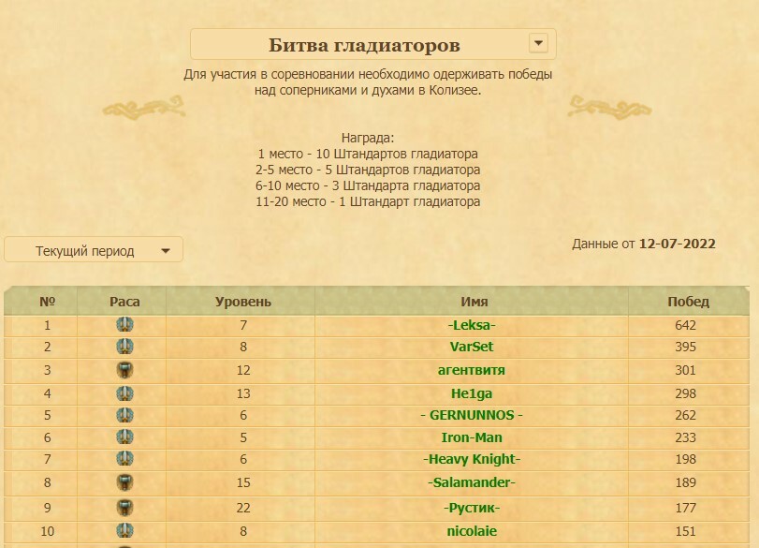Click the race icon in VarSet's row
The height and width of the screenshot is (548, 759).
pyautogui.click(x=124, y=347)
